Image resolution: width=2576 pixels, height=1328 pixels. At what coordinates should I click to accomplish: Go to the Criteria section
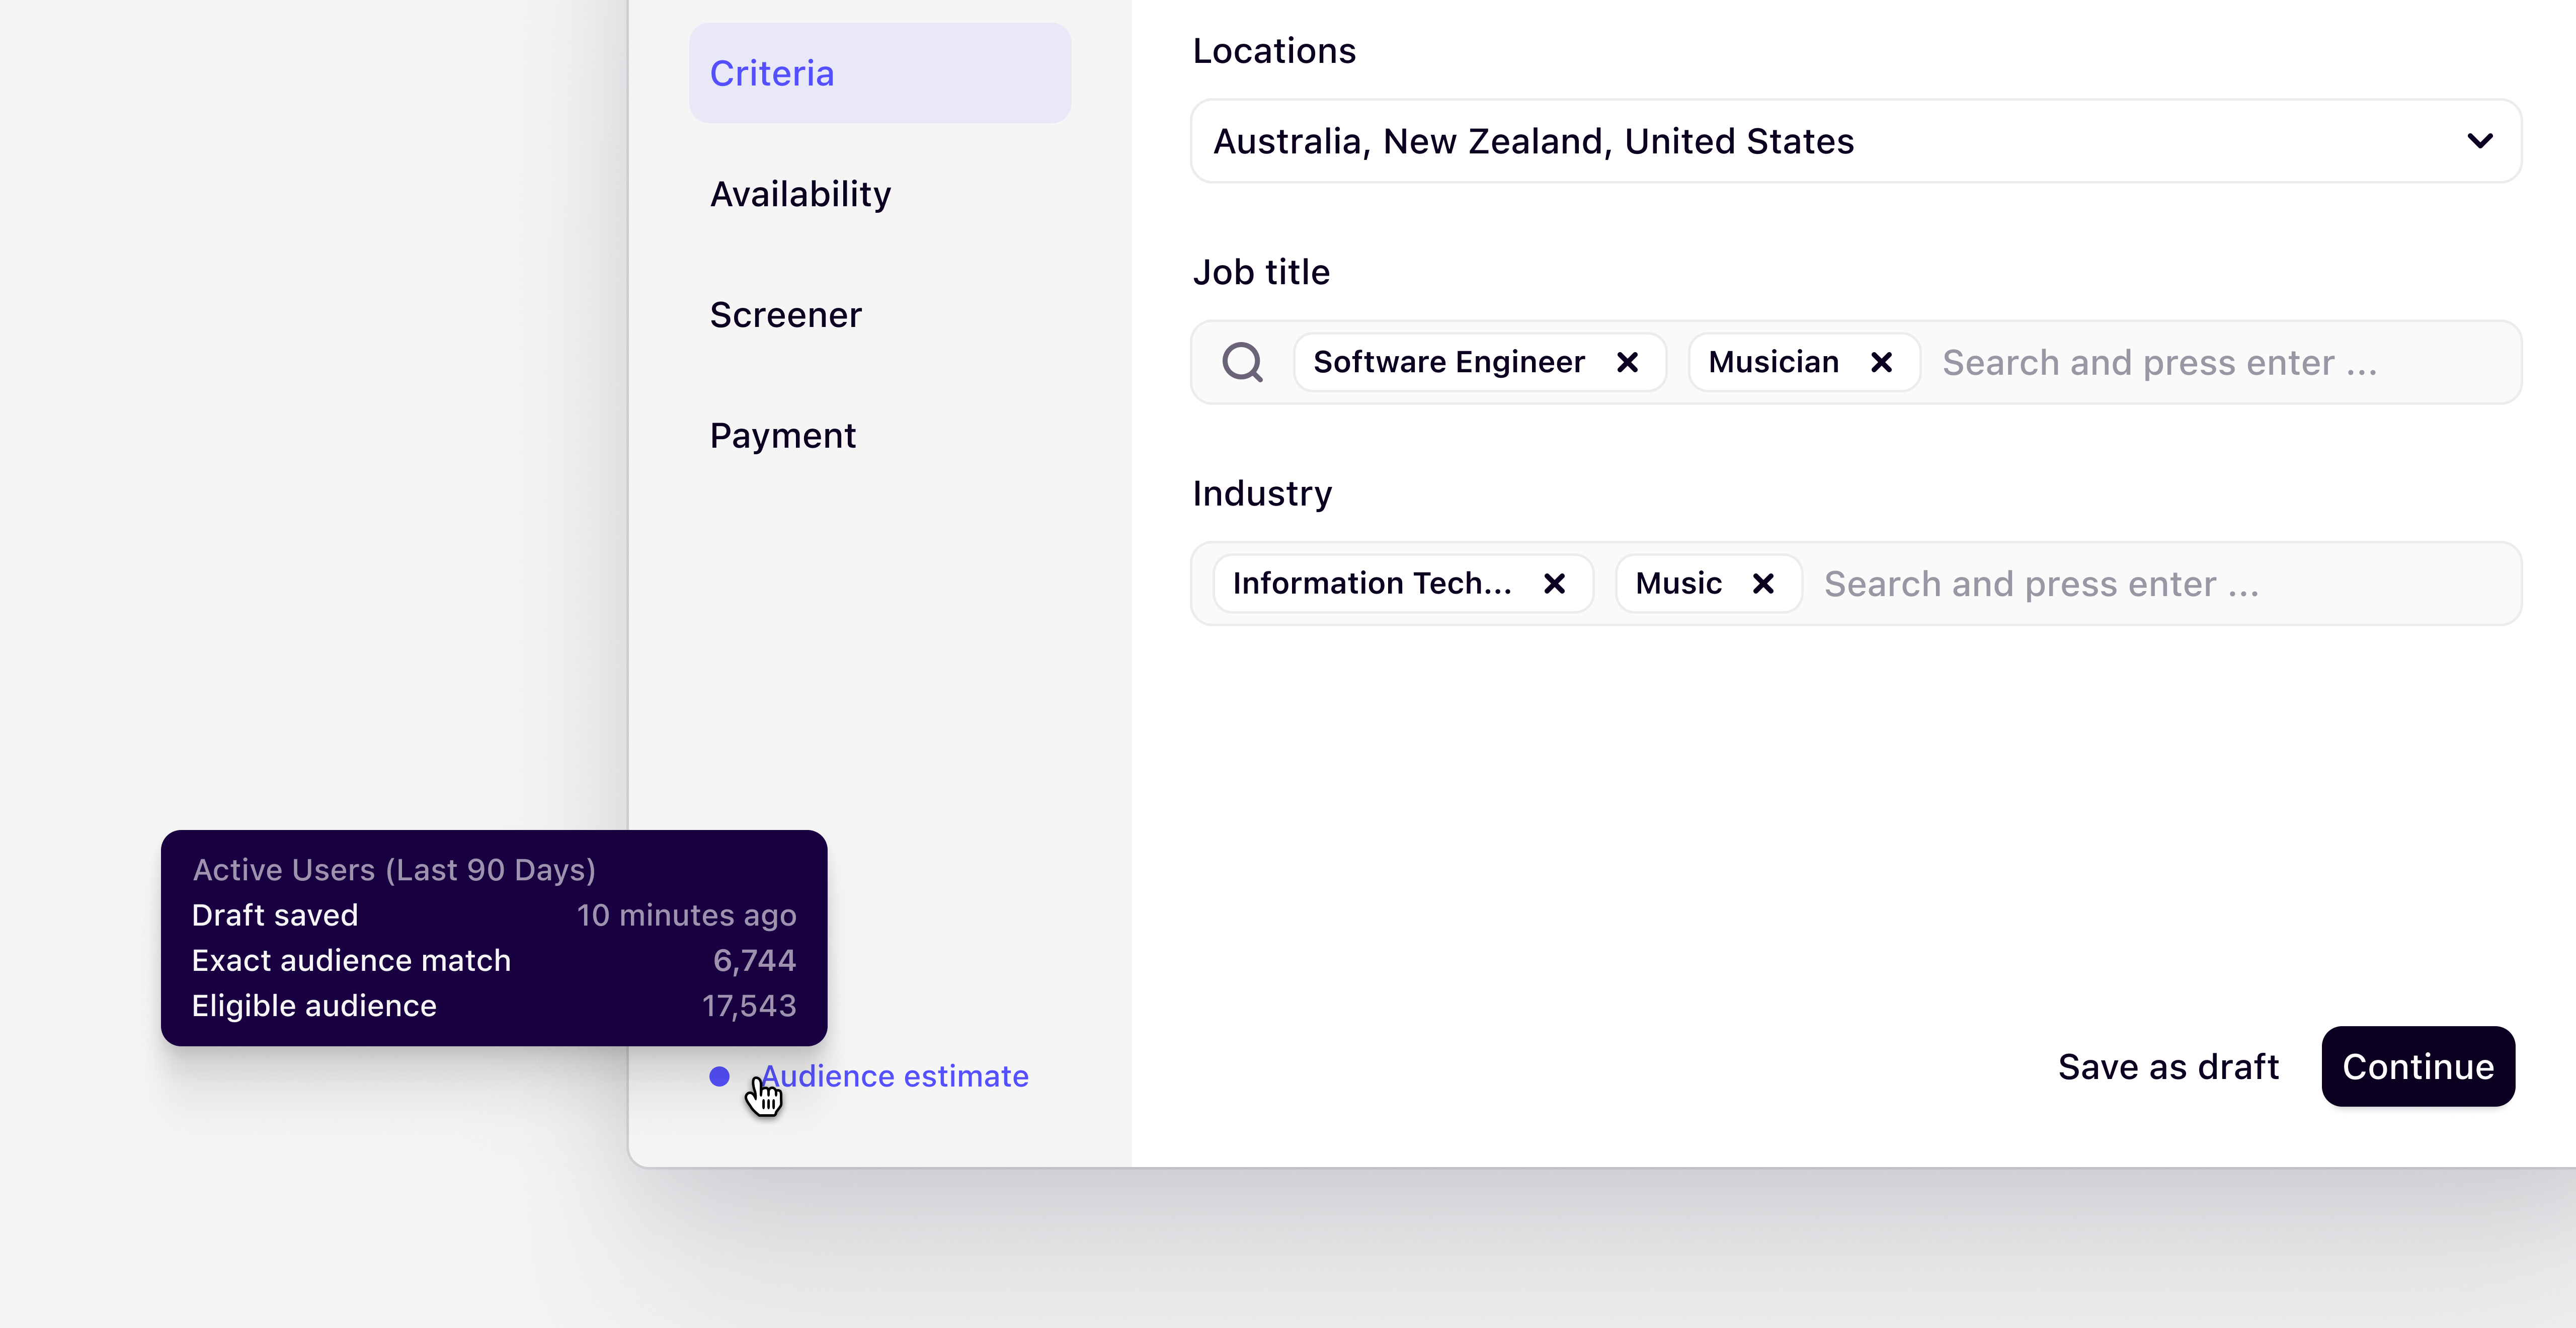(772, 72)
